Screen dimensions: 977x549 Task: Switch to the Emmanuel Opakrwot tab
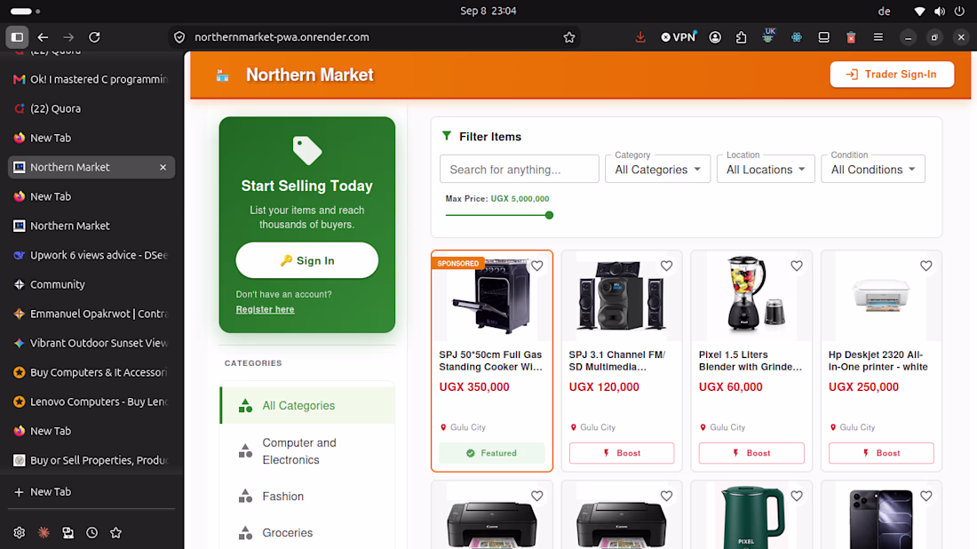pyautogui.click(x=91, y=314)
